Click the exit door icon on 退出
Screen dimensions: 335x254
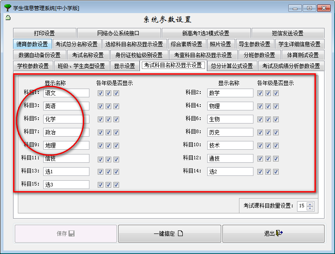(x=279, y=233)
